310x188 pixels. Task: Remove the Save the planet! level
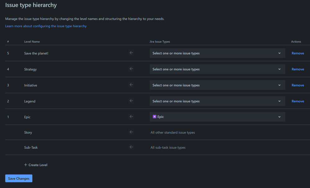click(298, 53)
